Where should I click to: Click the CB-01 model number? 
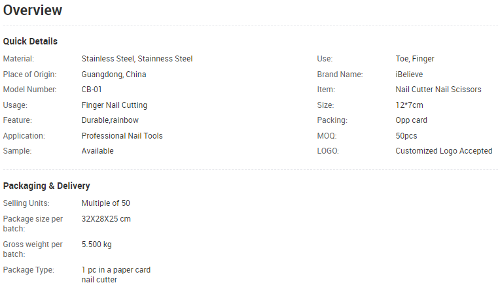92,90
